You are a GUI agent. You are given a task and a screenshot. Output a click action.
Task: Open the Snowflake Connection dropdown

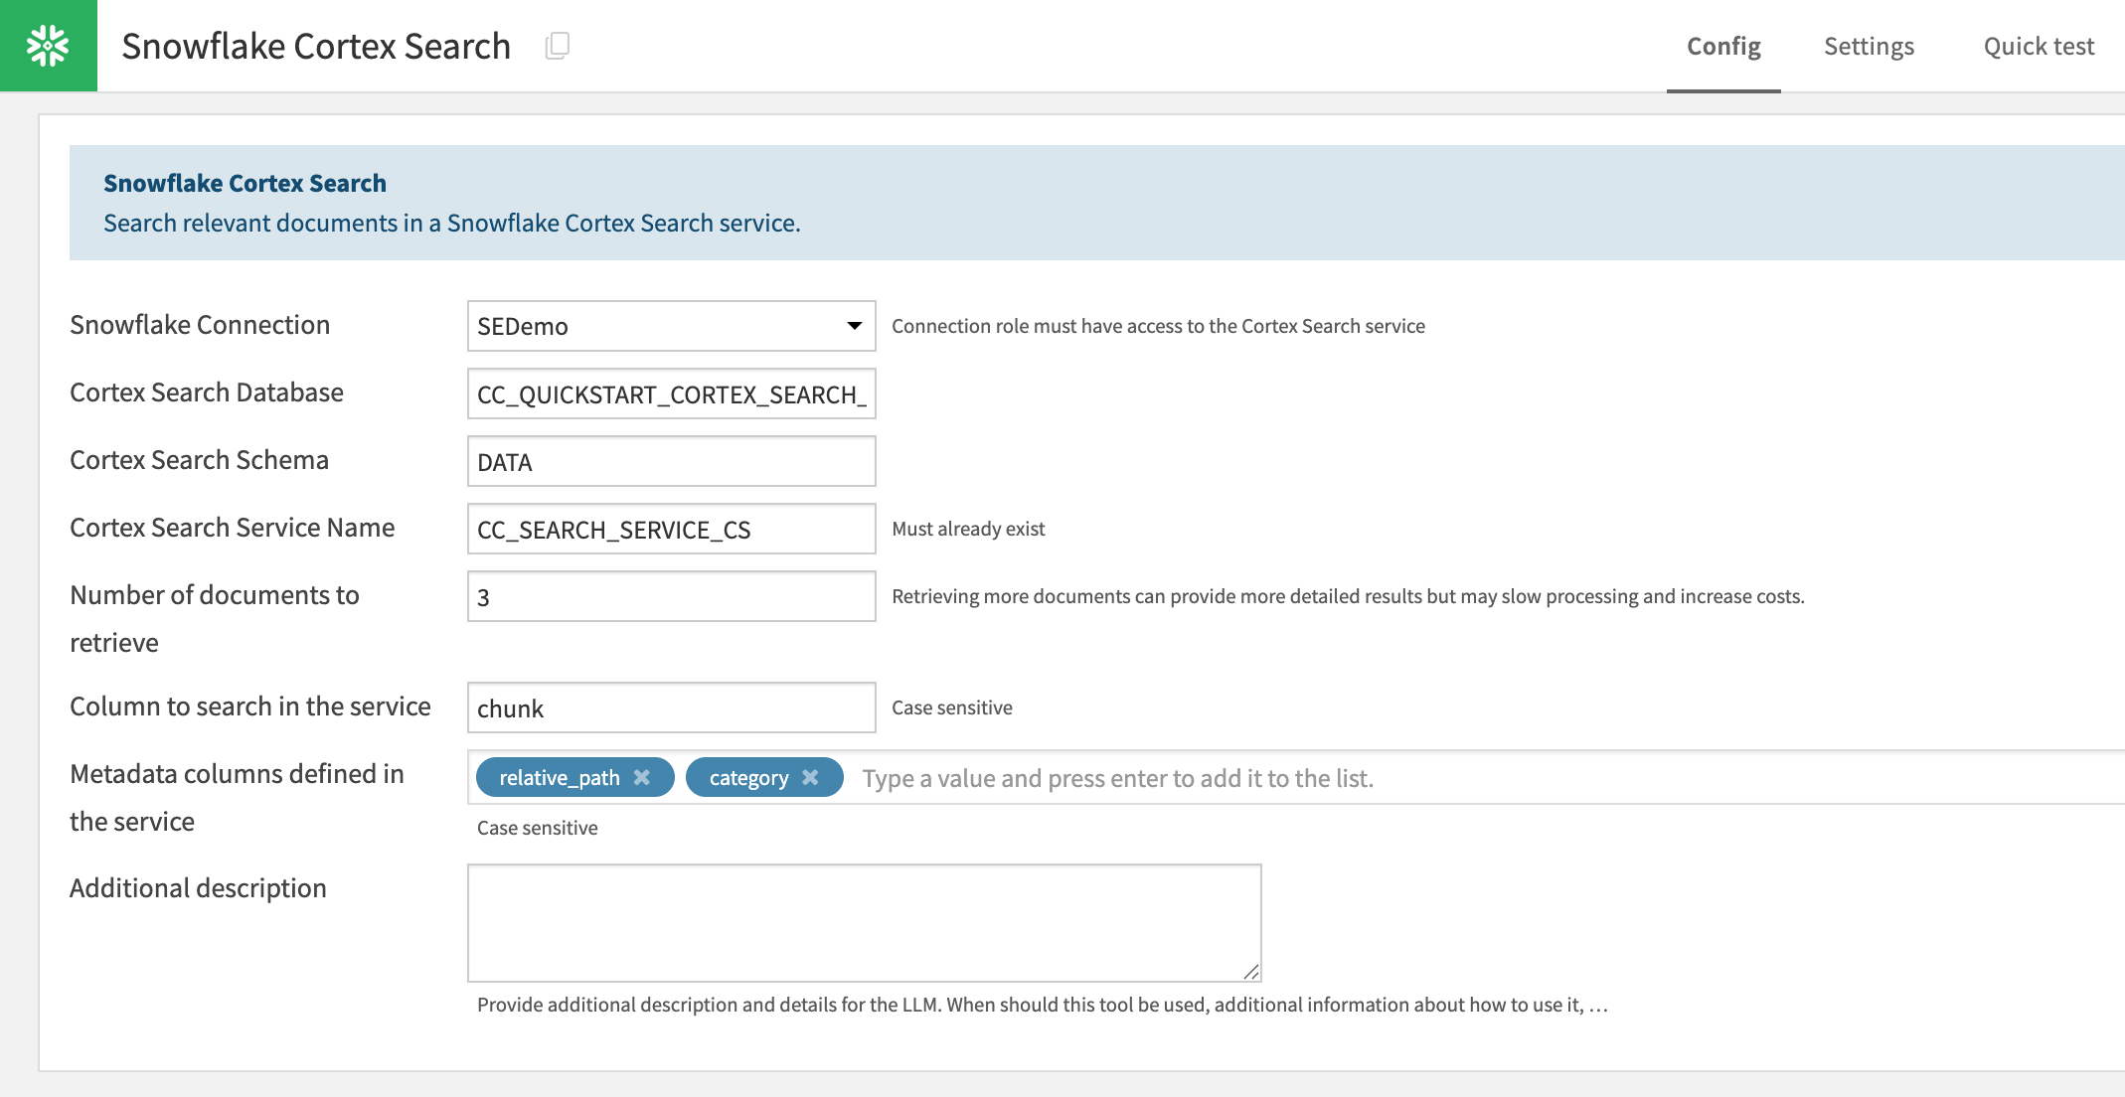[672, 326]
